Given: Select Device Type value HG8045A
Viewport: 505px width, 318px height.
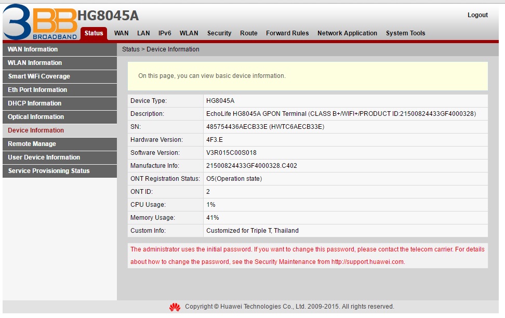Looking at the screenshot, I should click(x=220, y=101).
